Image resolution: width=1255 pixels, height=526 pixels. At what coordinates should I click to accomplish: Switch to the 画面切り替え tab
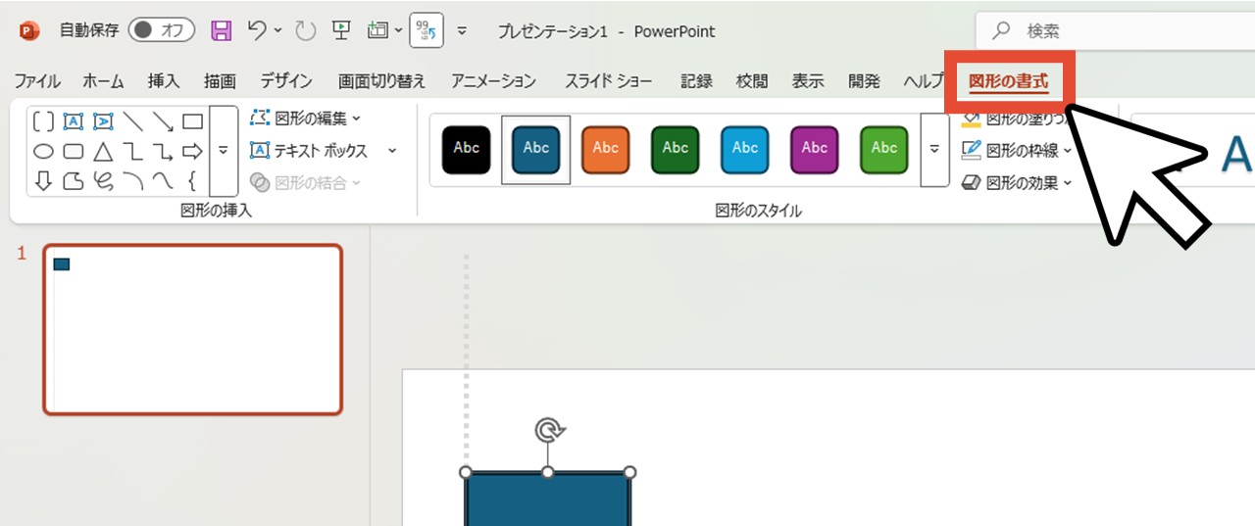point(382,81)
